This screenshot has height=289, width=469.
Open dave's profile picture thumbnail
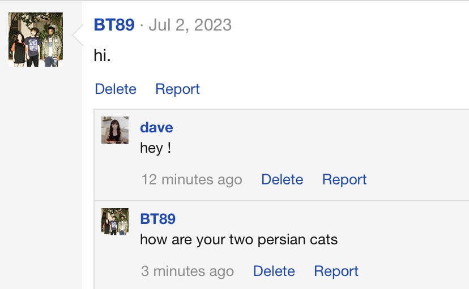[115, 130]
